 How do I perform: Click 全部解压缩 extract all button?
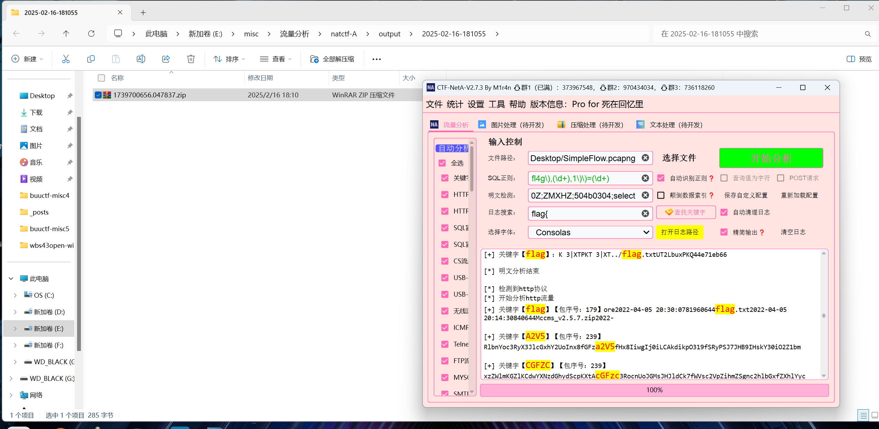(x=333, y=59)
